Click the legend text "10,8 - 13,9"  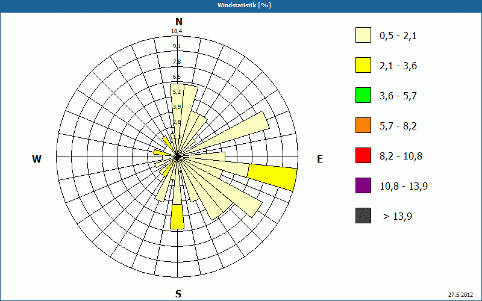click(404, 187)
